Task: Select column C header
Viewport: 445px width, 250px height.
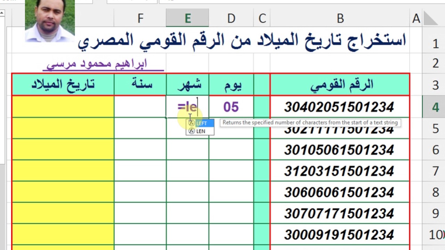Action: 262,18
